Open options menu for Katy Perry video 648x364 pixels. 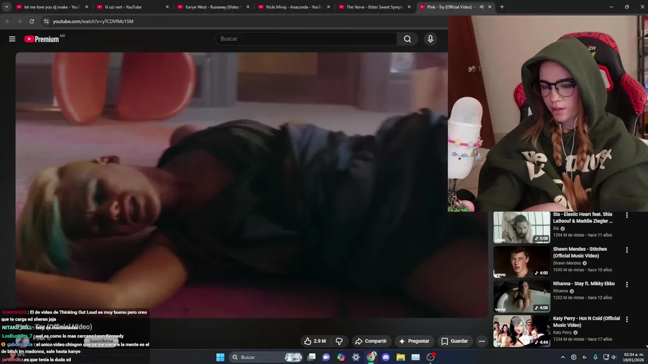(x=627, y=320)
